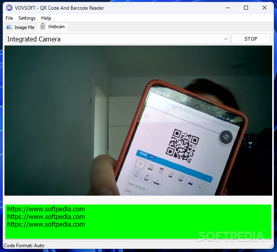Click the first https://www.softpedia.com result line

coord(46,209)
